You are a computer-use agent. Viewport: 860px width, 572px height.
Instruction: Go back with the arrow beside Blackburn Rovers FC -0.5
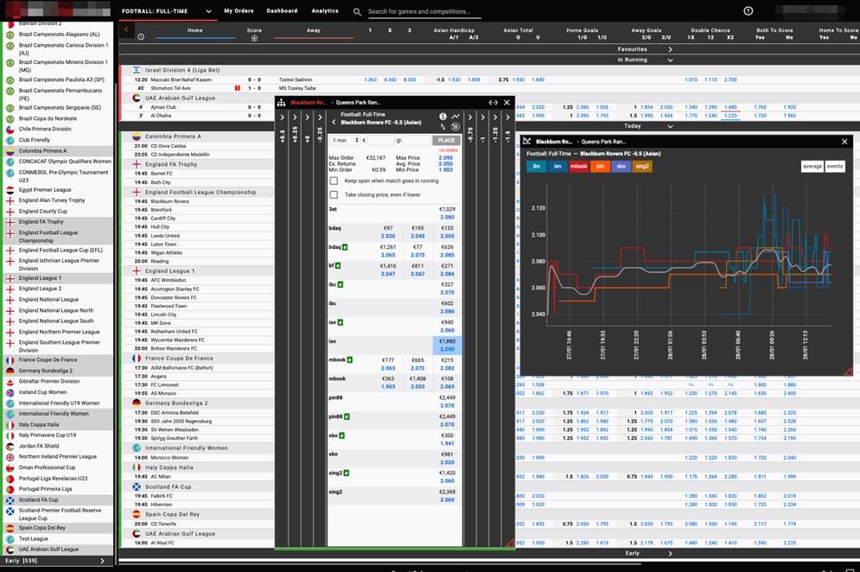pyautogui.click(x=334, y=123)
